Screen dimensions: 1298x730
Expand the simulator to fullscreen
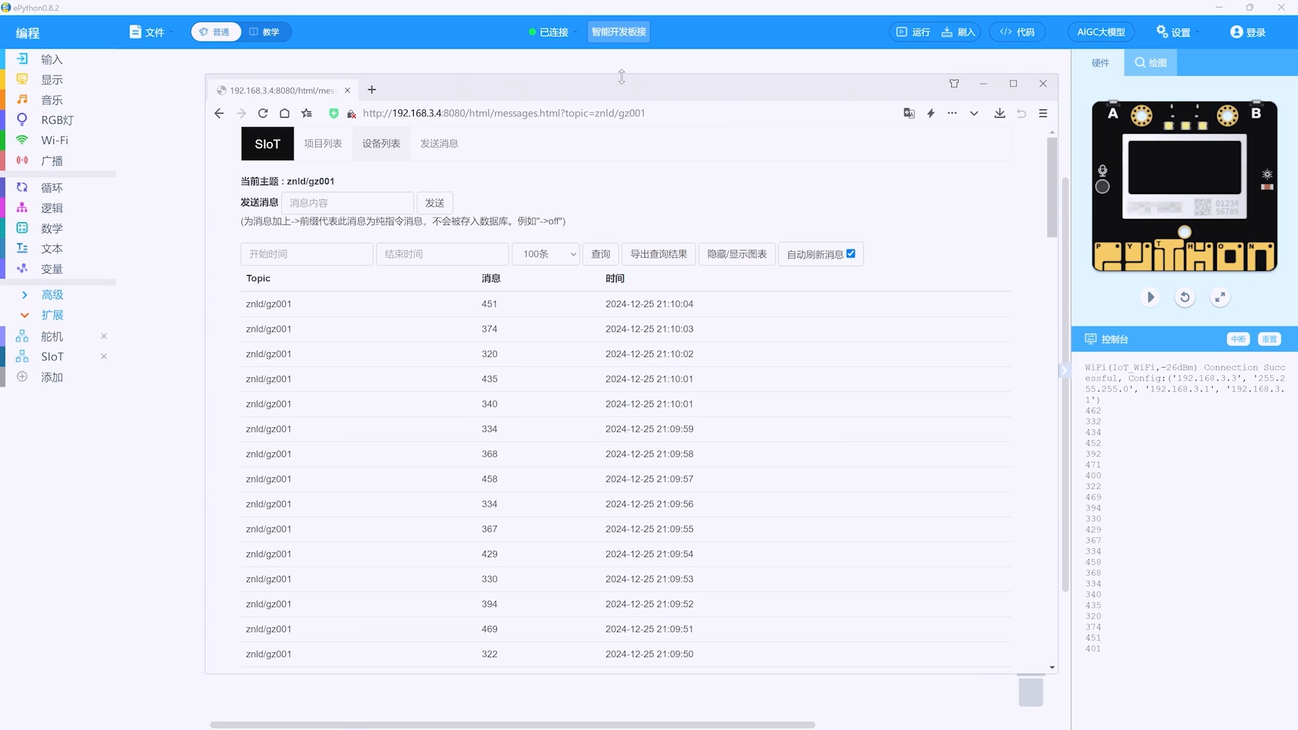(x=1220, y=297)
